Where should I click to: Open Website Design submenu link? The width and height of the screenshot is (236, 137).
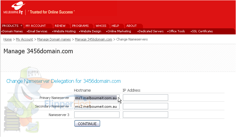coord(91,31)
